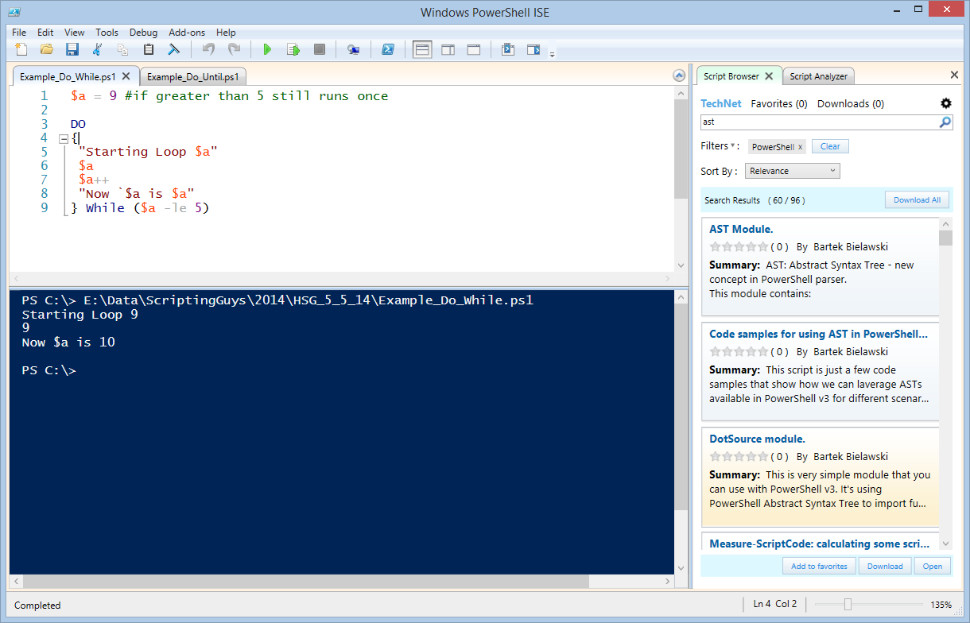Image resolution: width=970 pixels, height=623 pixels.
Task: Open the Debug menu
Action: tap(143, 33)
